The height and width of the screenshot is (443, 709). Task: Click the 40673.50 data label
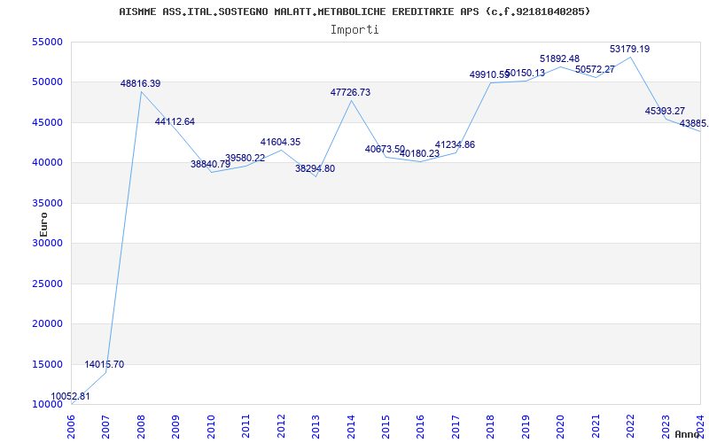click(x=385, y=149)
